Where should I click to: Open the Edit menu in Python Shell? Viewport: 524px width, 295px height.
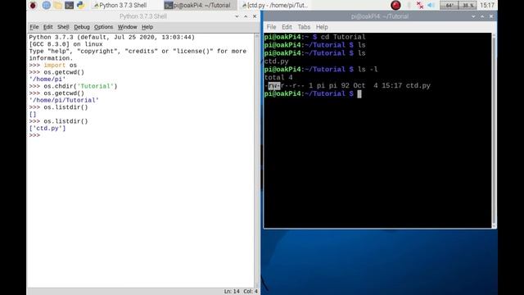47,27
